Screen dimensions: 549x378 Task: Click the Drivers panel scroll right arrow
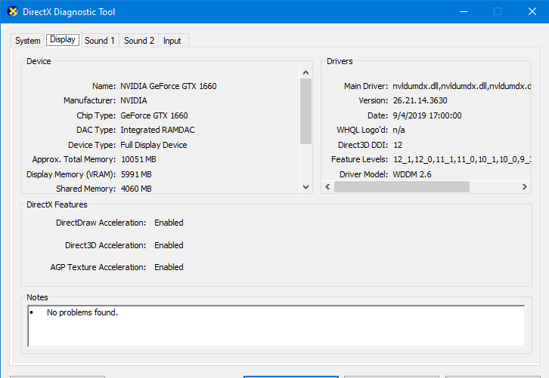click(525, 187)
